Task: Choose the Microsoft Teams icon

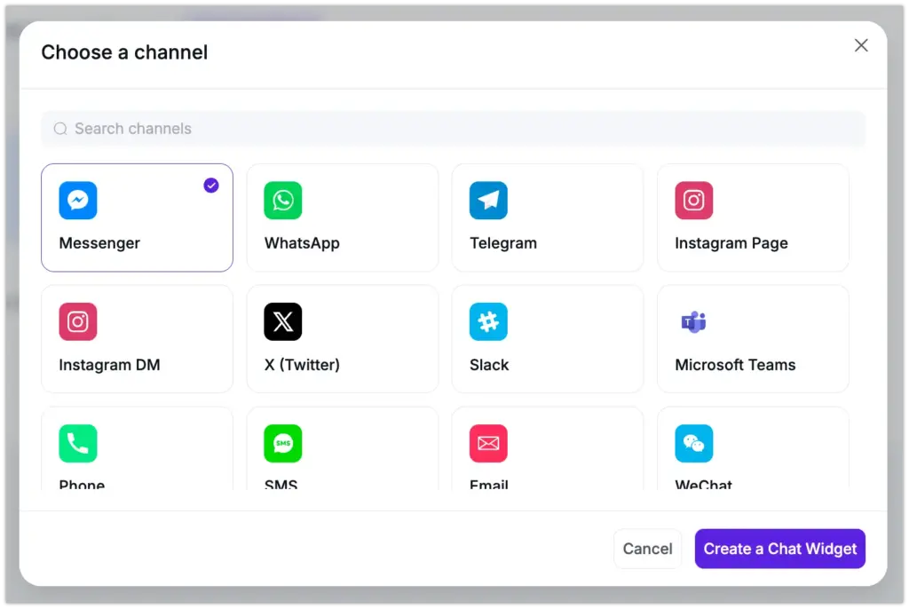Action: 694,321
